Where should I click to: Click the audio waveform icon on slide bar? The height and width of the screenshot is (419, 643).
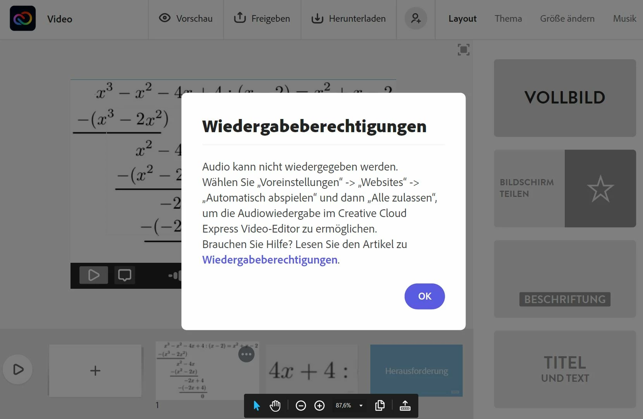pos(174,276)
